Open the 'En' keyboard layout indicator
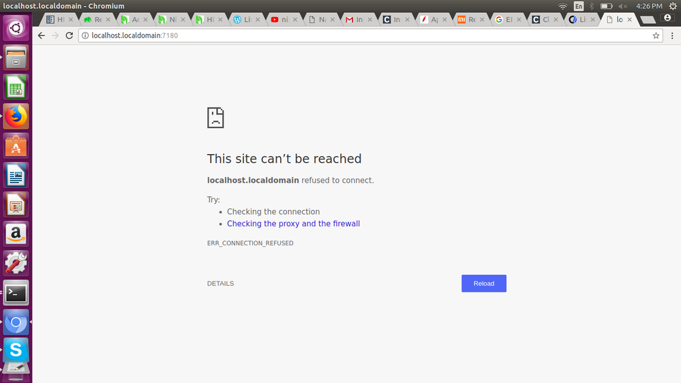Screen dimensions: 681x383 point(579,6)
